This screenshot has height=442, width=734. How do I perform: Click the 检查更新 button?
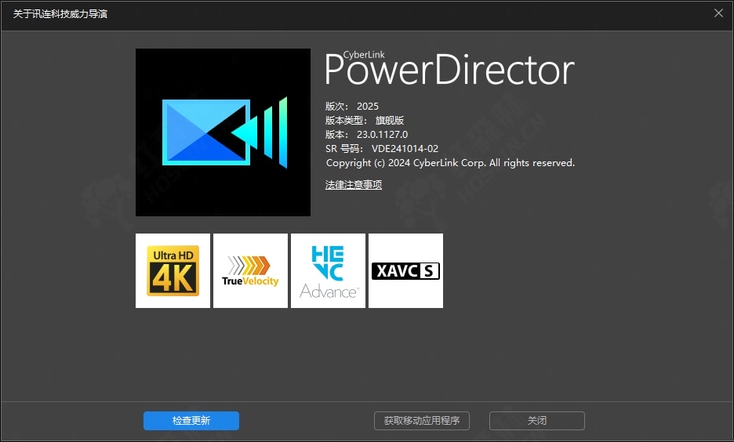point(191,421)
